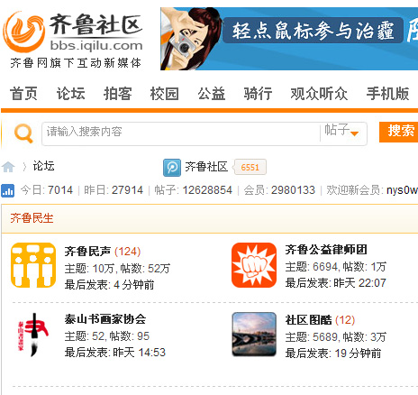This screenshot has width=418, height=395.
Task: Open the blue statistics bar chart icon
Action: point(7,190)
